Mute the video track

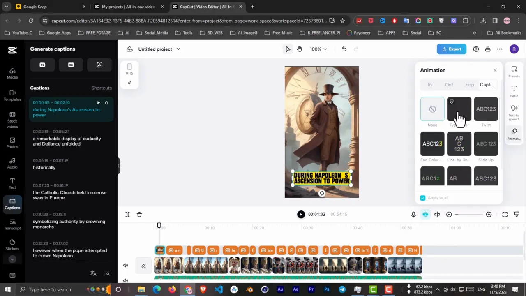click(125, 266)
